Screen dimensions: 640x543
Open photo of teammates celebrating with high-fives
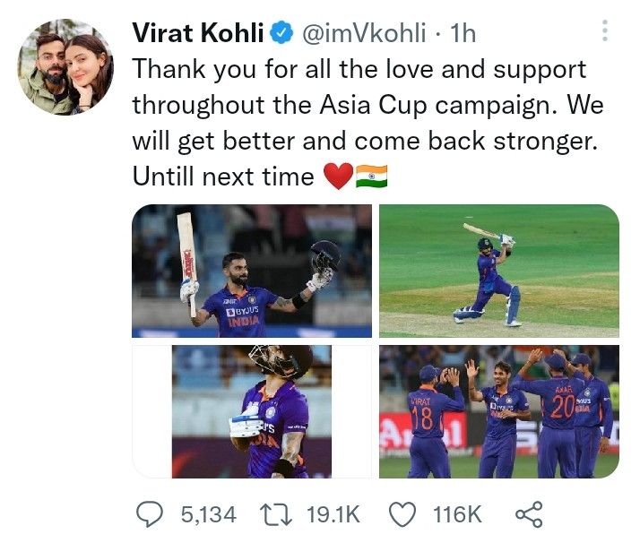point(498,411)
